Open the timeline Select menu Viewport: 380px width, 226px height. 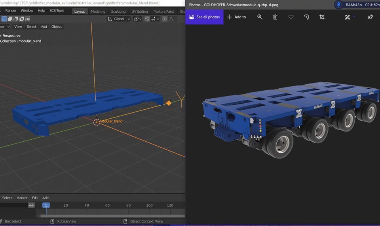[x=7, y=198]
